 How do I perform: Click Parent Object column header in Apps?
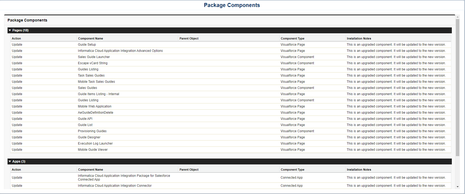[189, 170]
